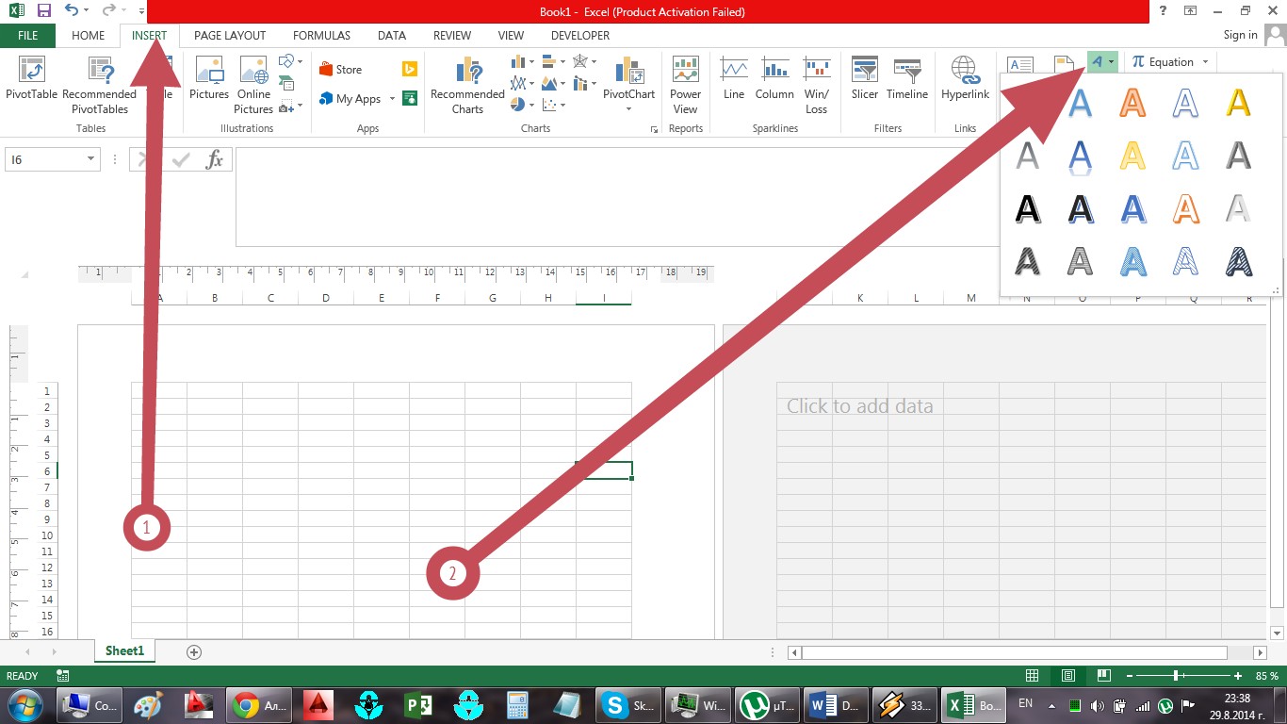Image resolution: width=1287 pixels, height=724 pixels.
Task: Open the Bar chart dropdown
Action: [x=554, y=62]
